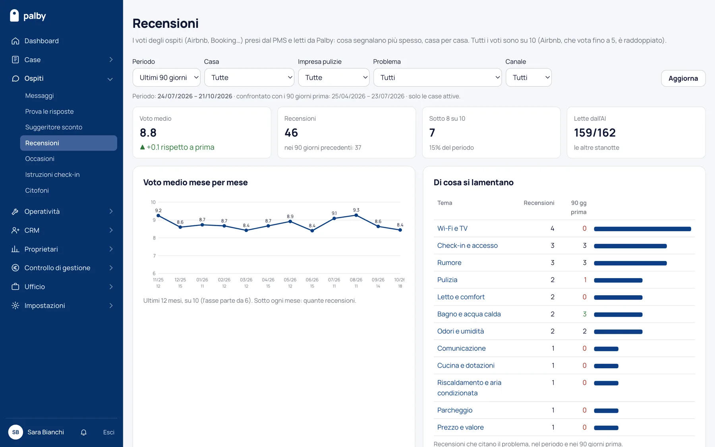Click the Controllo di gestione euro icon
Viewport: 715px width, 447px height.
click(x=15, y=268)
